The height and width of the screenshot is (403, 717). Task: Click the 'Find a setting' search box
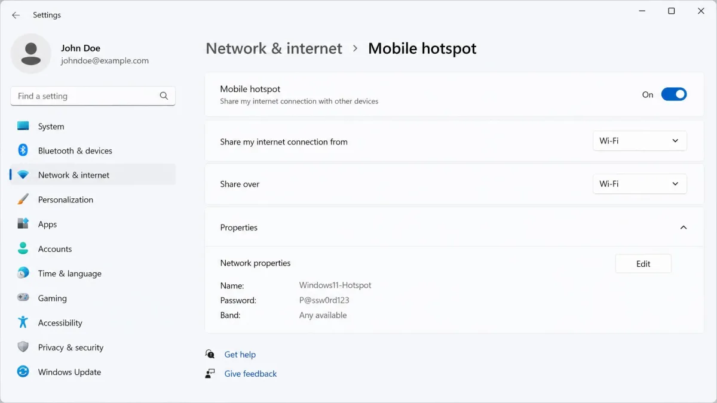tap(93, 96)
